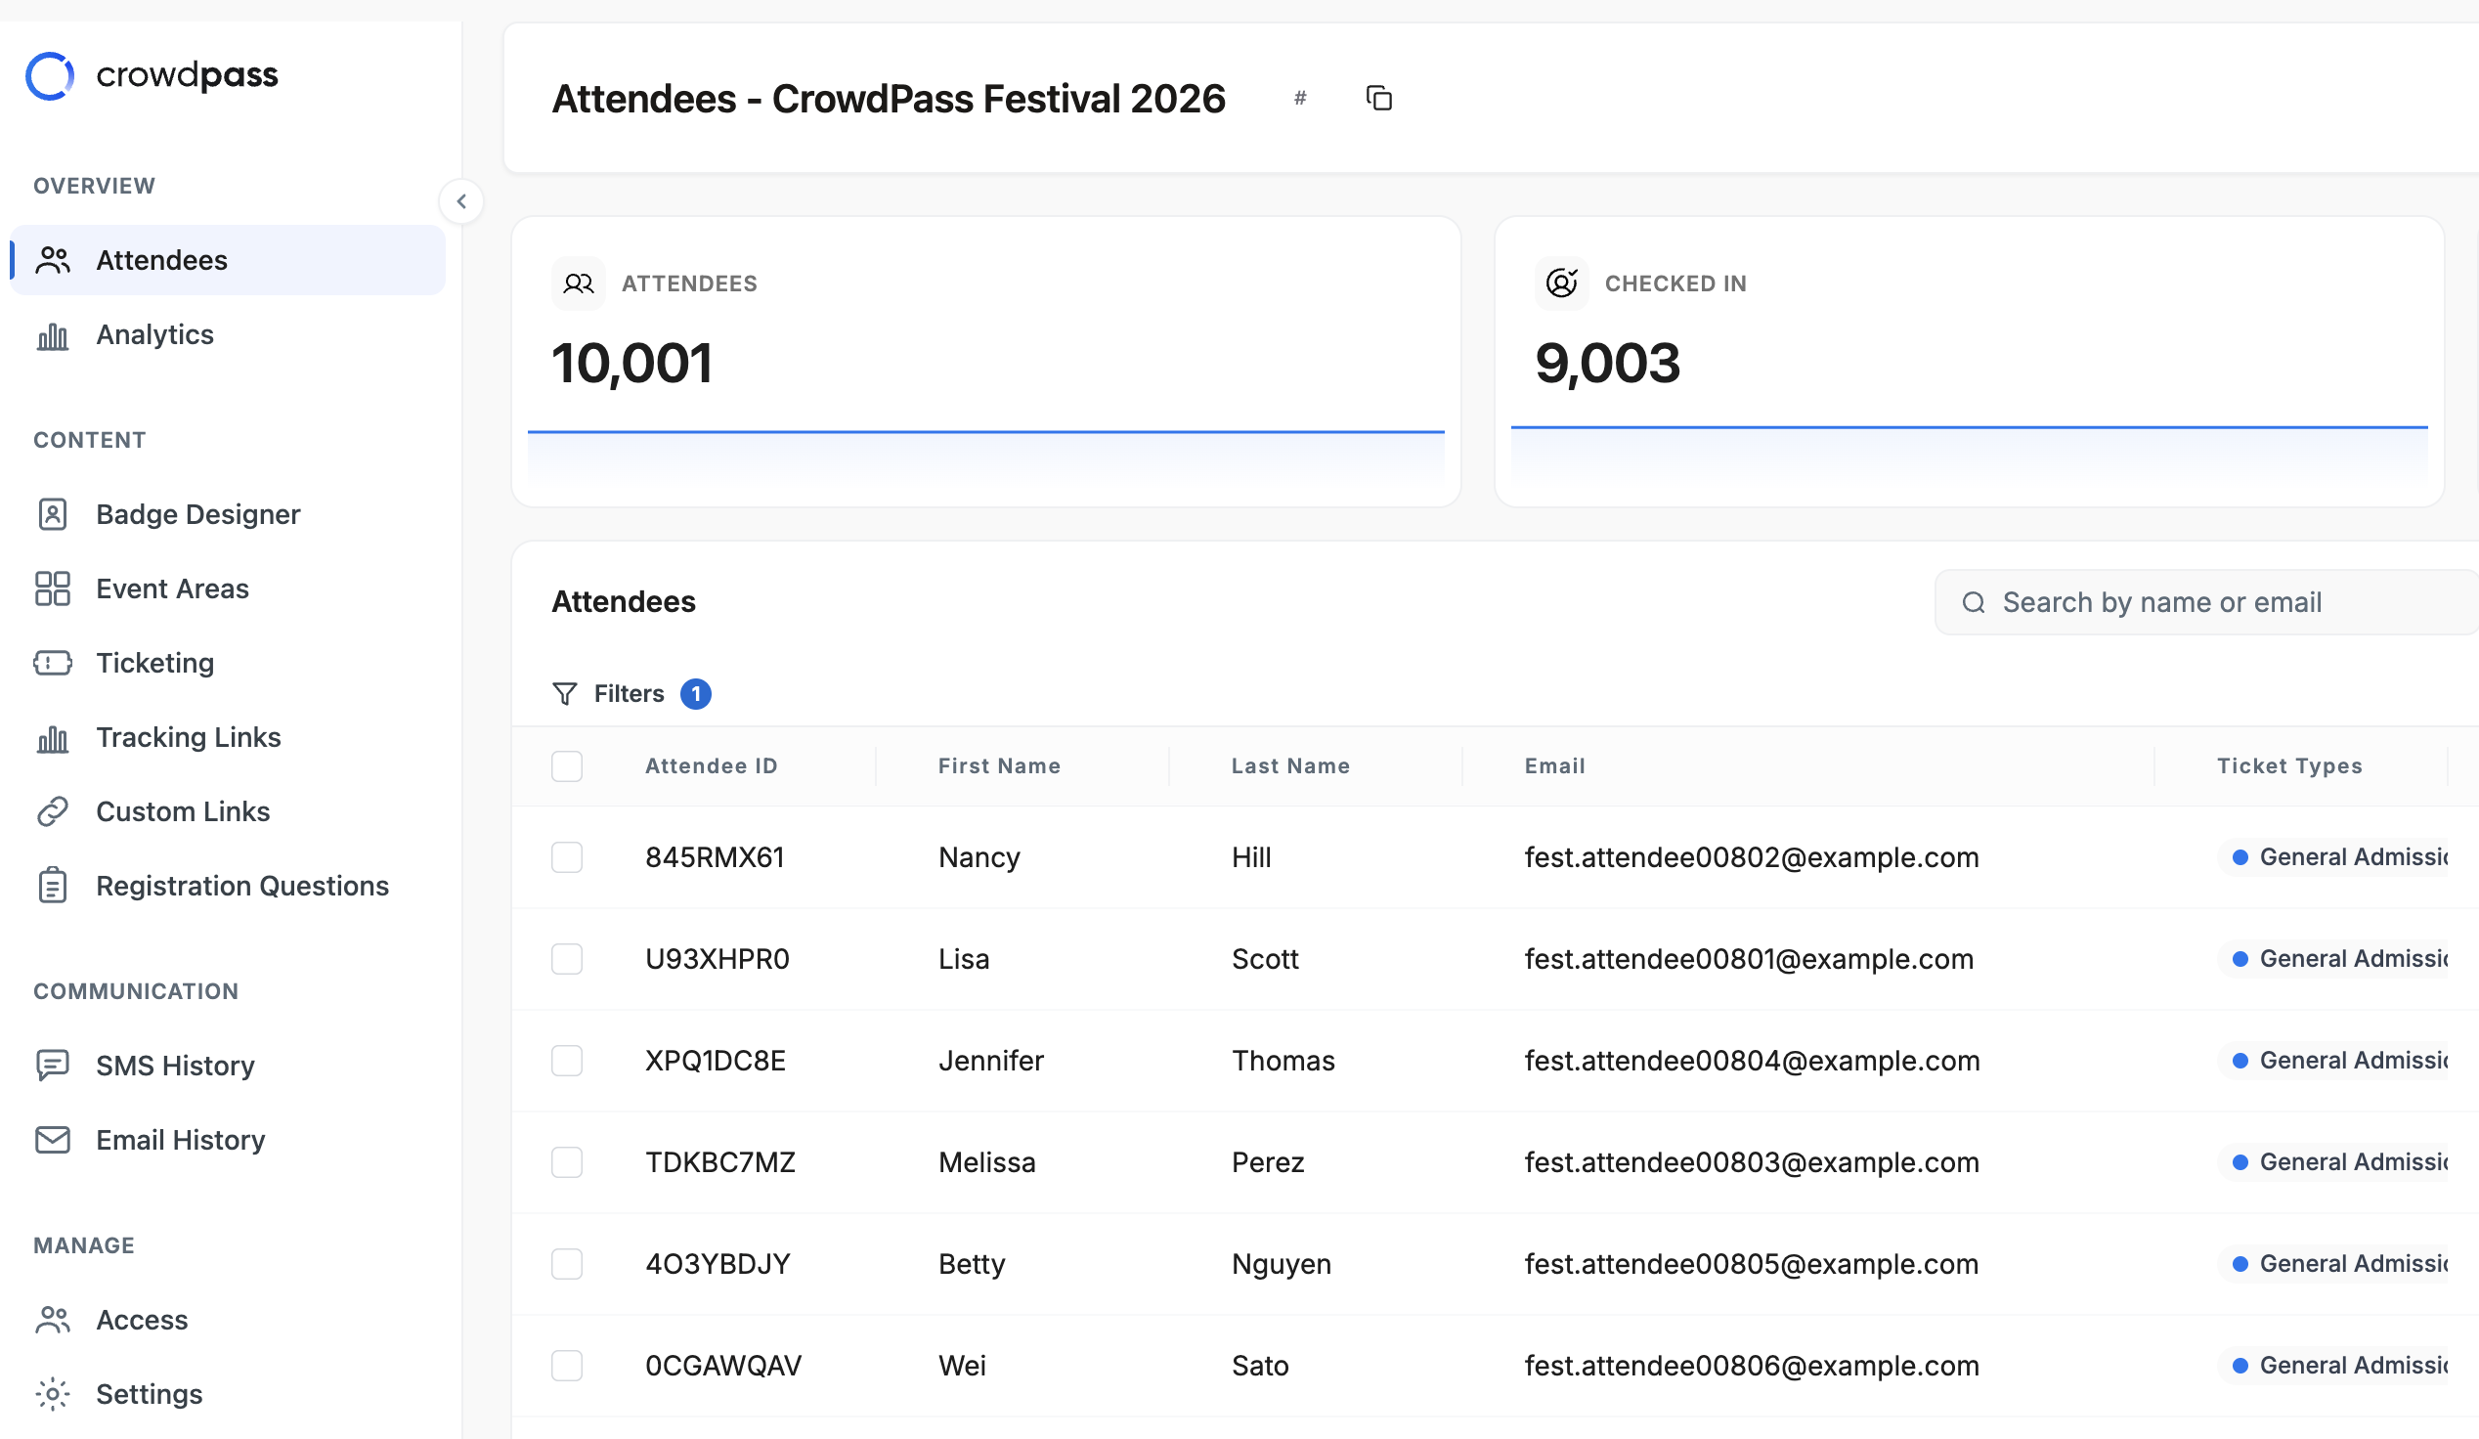Screen dimensions: 2479x1439
Task: Click attendee ID 0CGAWQAV
Action: pyautogui.click(x=723, y=1366)
